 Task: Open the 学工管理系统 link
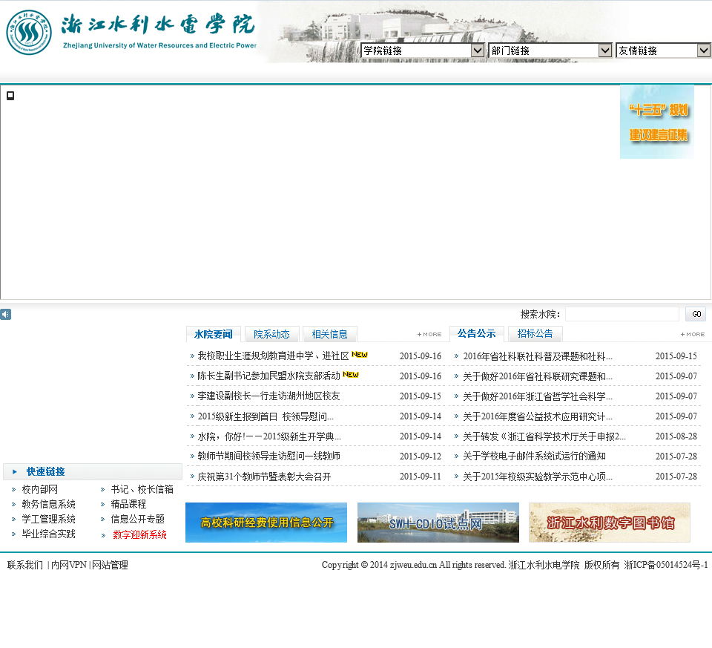[49, 519]
